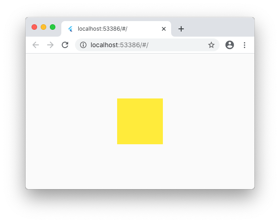280x223 pixels.
Task: Click the 'localhost' text in the address bar
Action: (x=104, y=45)
